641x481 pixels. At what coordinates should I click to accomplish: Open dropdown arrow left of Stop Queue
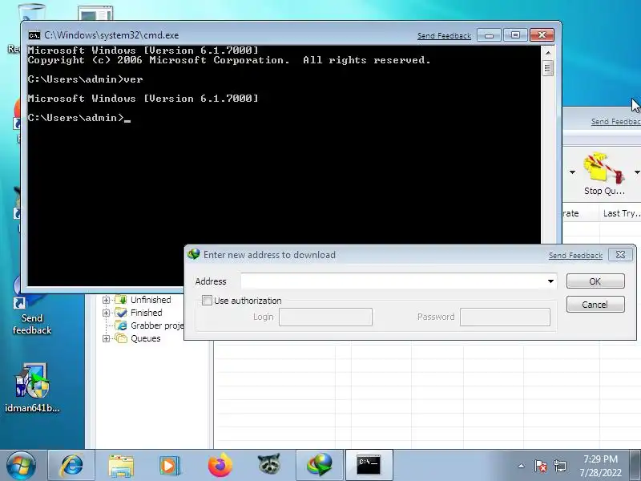point(572,172)
